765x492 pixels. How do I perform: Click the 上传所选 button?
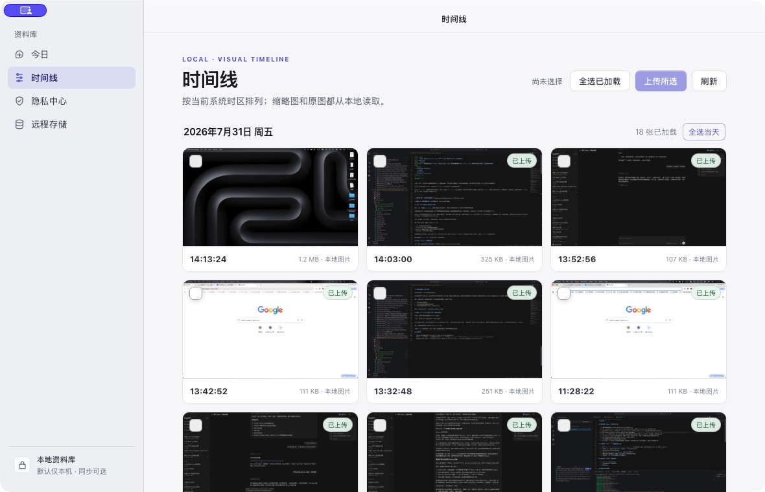(x=661, y=81)
